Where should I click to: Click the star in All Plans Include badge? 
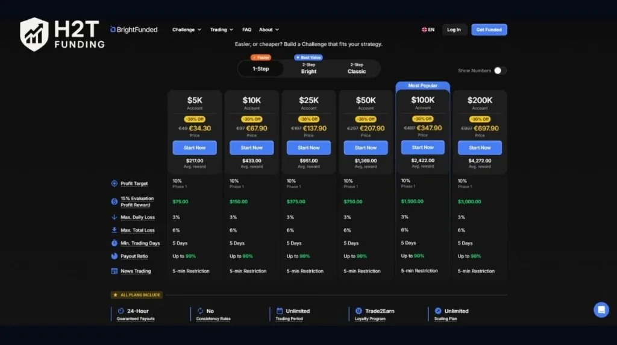[115, 294]
